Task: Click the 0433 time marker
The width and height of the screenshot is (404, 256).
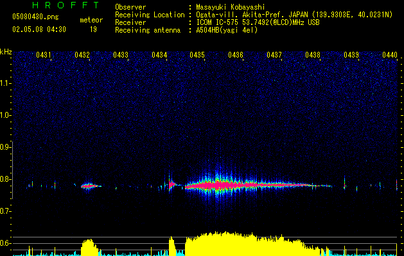Action: pyautogui.click(x=121, y=55)
